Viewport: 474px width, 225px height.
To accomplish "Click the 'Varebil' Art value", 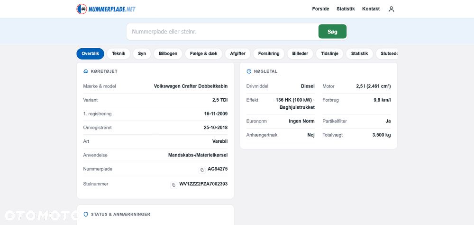I will coord(220,141).
